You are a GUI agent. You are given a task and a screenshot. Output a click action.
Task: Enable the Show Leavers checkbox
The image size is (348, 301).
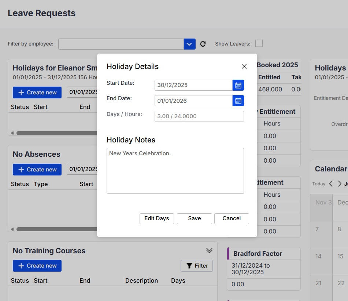coord(259,43)
